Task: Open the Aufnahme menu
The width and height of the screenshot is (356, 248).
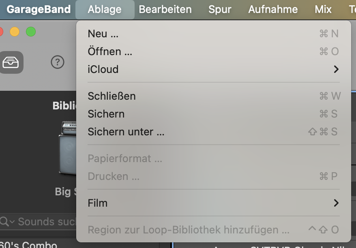Action: pos(273,10)
